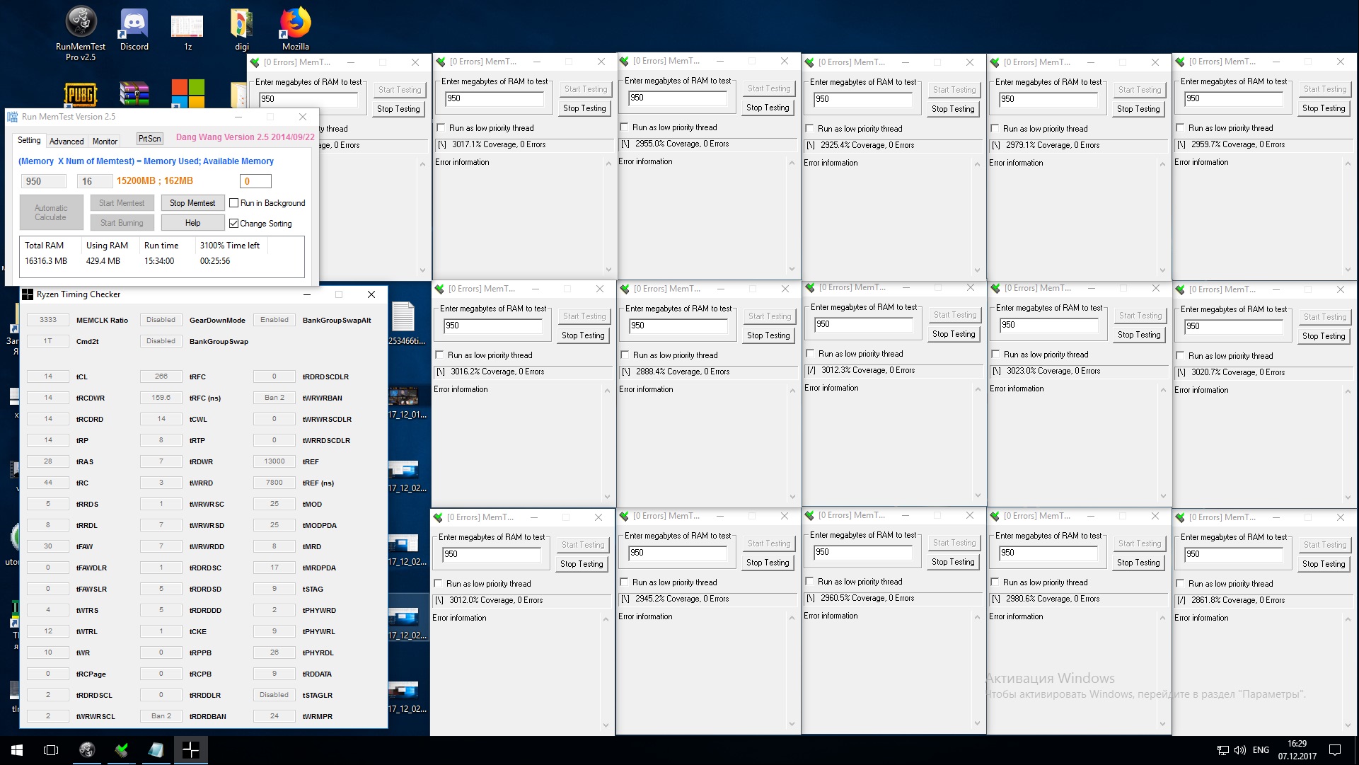The width and height of the screenshot is (1359, 765).
Task: Click Help button in Run MemTest
Action: pos(192,223)
